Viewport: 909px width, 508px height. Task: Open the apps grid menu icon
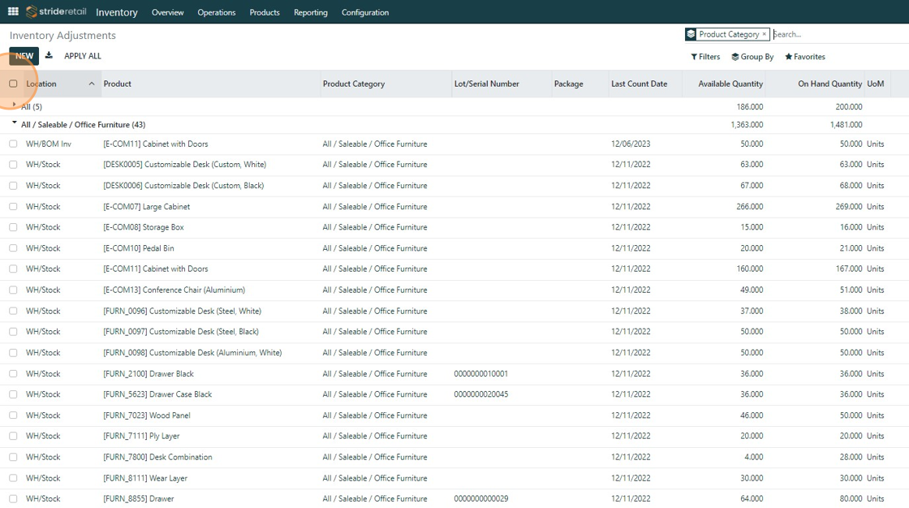pos(13,12)
